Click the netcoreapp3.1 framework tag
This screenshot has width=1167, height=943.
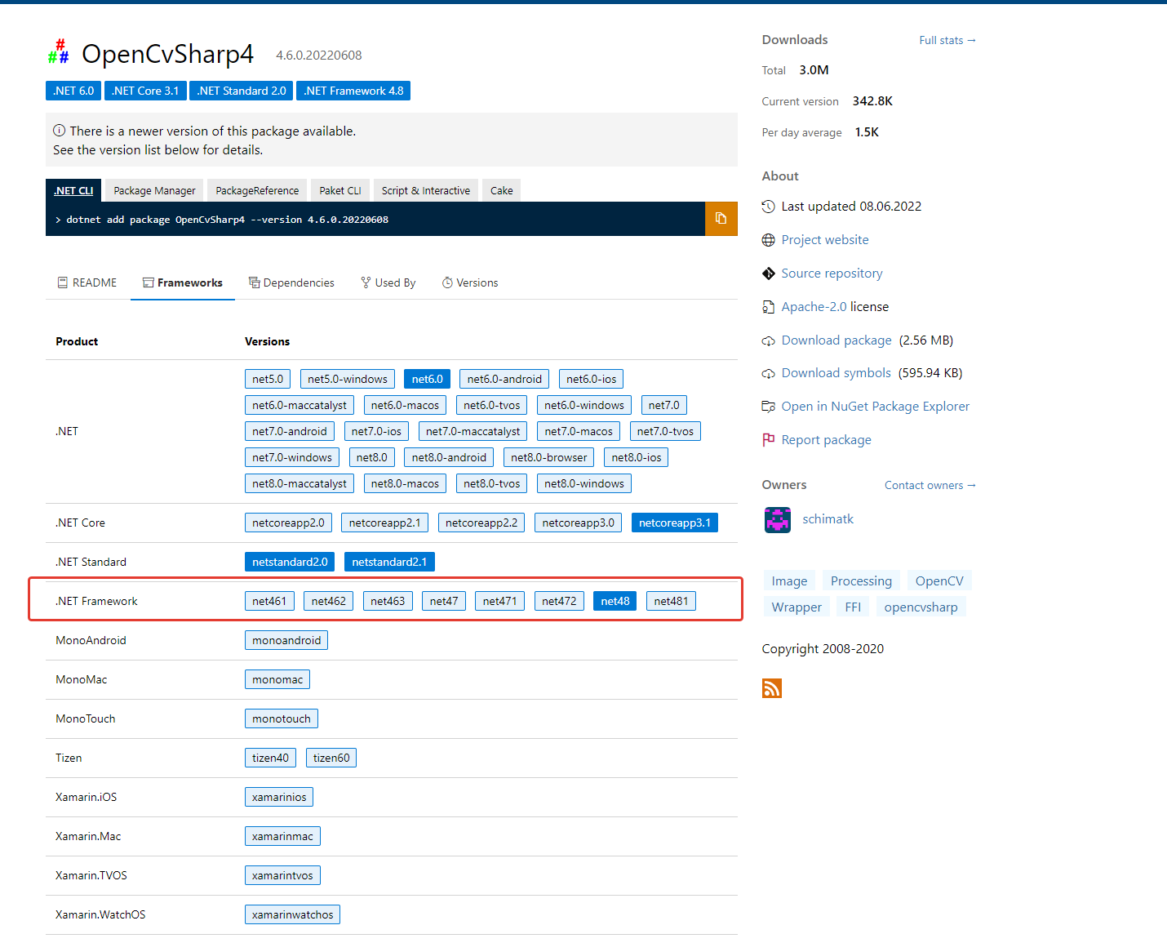pyautogui.click(x=675, y=523)
